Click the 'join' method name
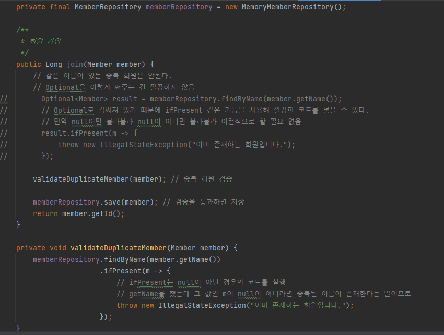Image resolution: width=444 pixels, height=335 pixels. (75, 65)
